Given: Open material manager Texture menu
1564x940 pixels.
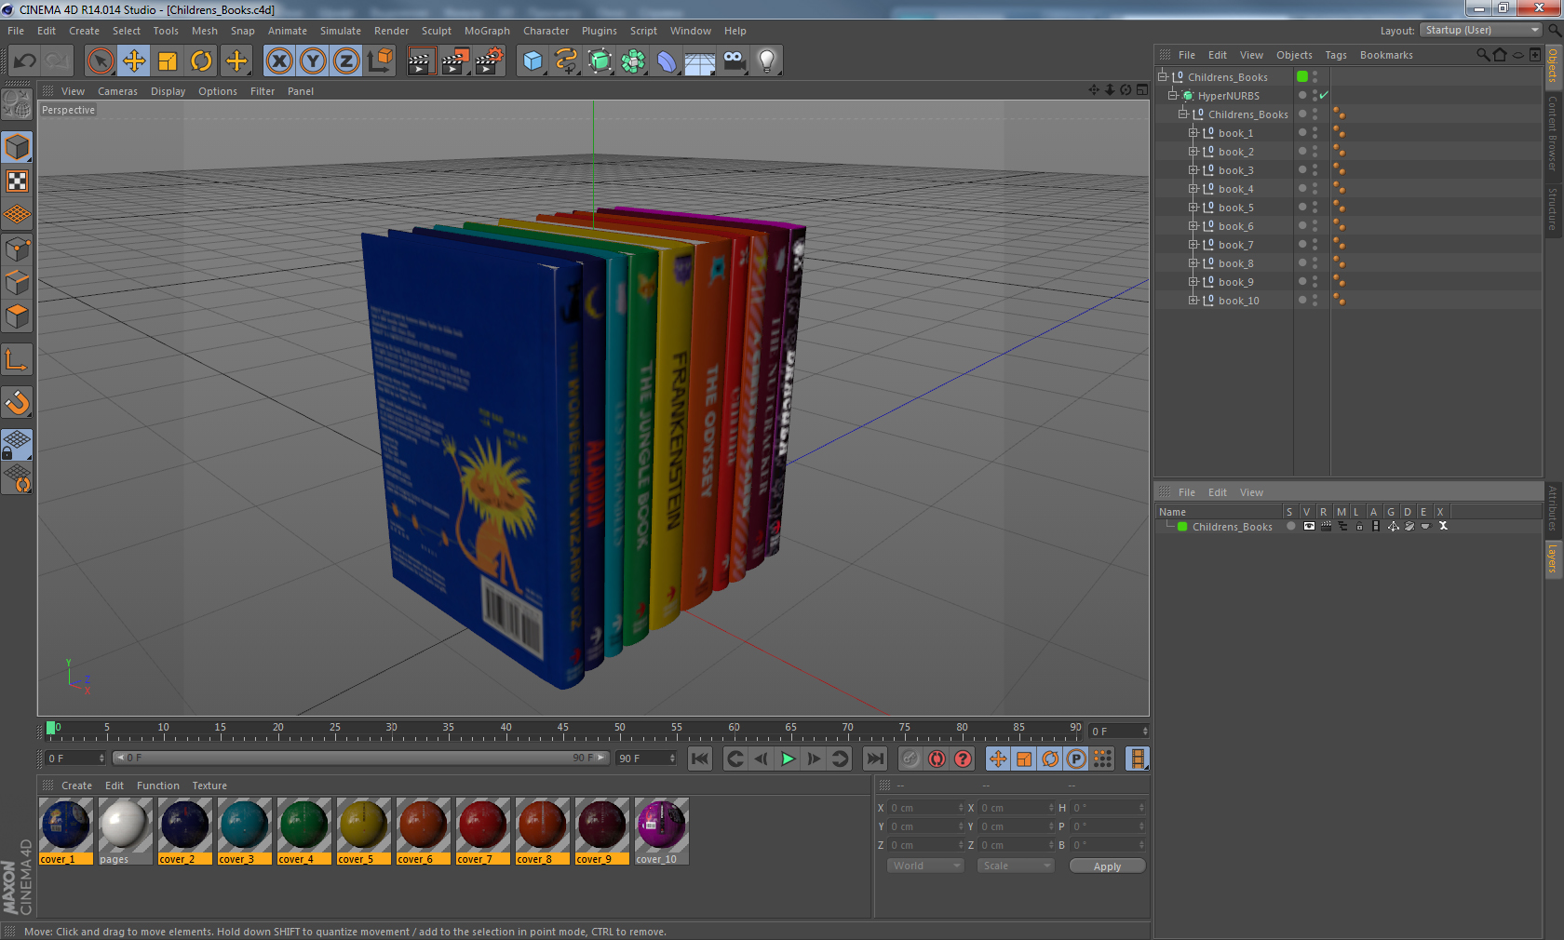Looking at the screenshot, I should (x=209, y=786).
